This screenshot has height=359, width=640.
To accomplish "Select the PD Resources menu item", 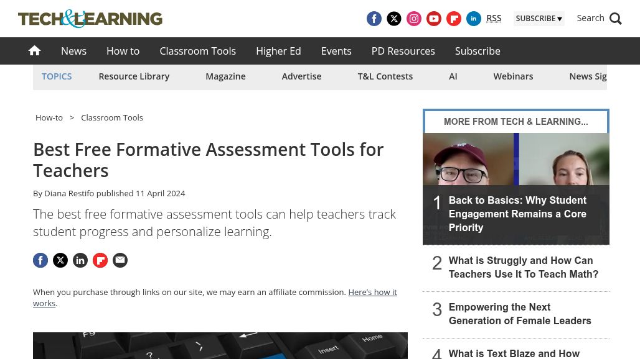I will (403, 51).
